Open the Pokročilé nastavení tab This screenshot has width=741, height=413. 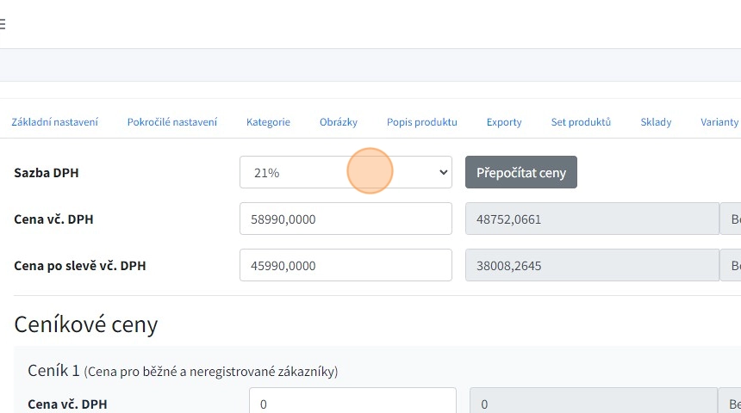click(172, 122)
